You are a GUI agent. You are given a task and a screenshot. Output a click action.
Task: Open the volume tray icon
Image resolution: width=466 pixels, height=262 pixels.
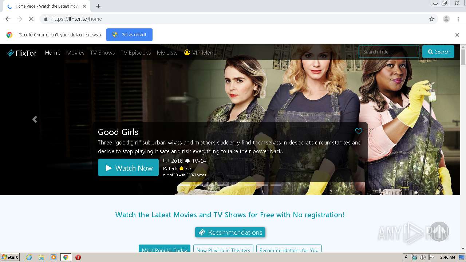pyautogui.click(x=422, y=257)
